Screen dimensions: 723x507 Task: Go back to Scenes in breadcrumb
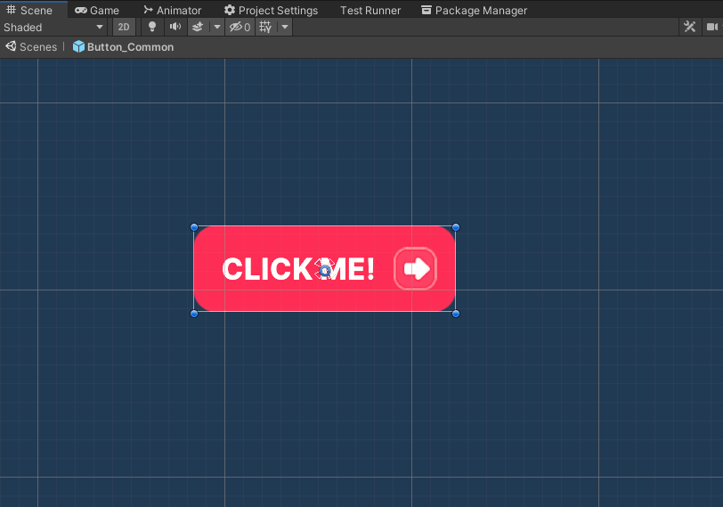[32, 47]
